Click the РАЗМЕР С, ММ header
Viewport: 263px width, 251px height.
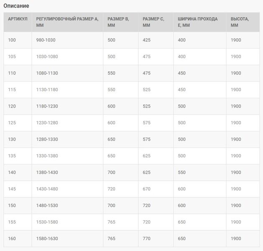pyautogui.click(x=153, y=22)
